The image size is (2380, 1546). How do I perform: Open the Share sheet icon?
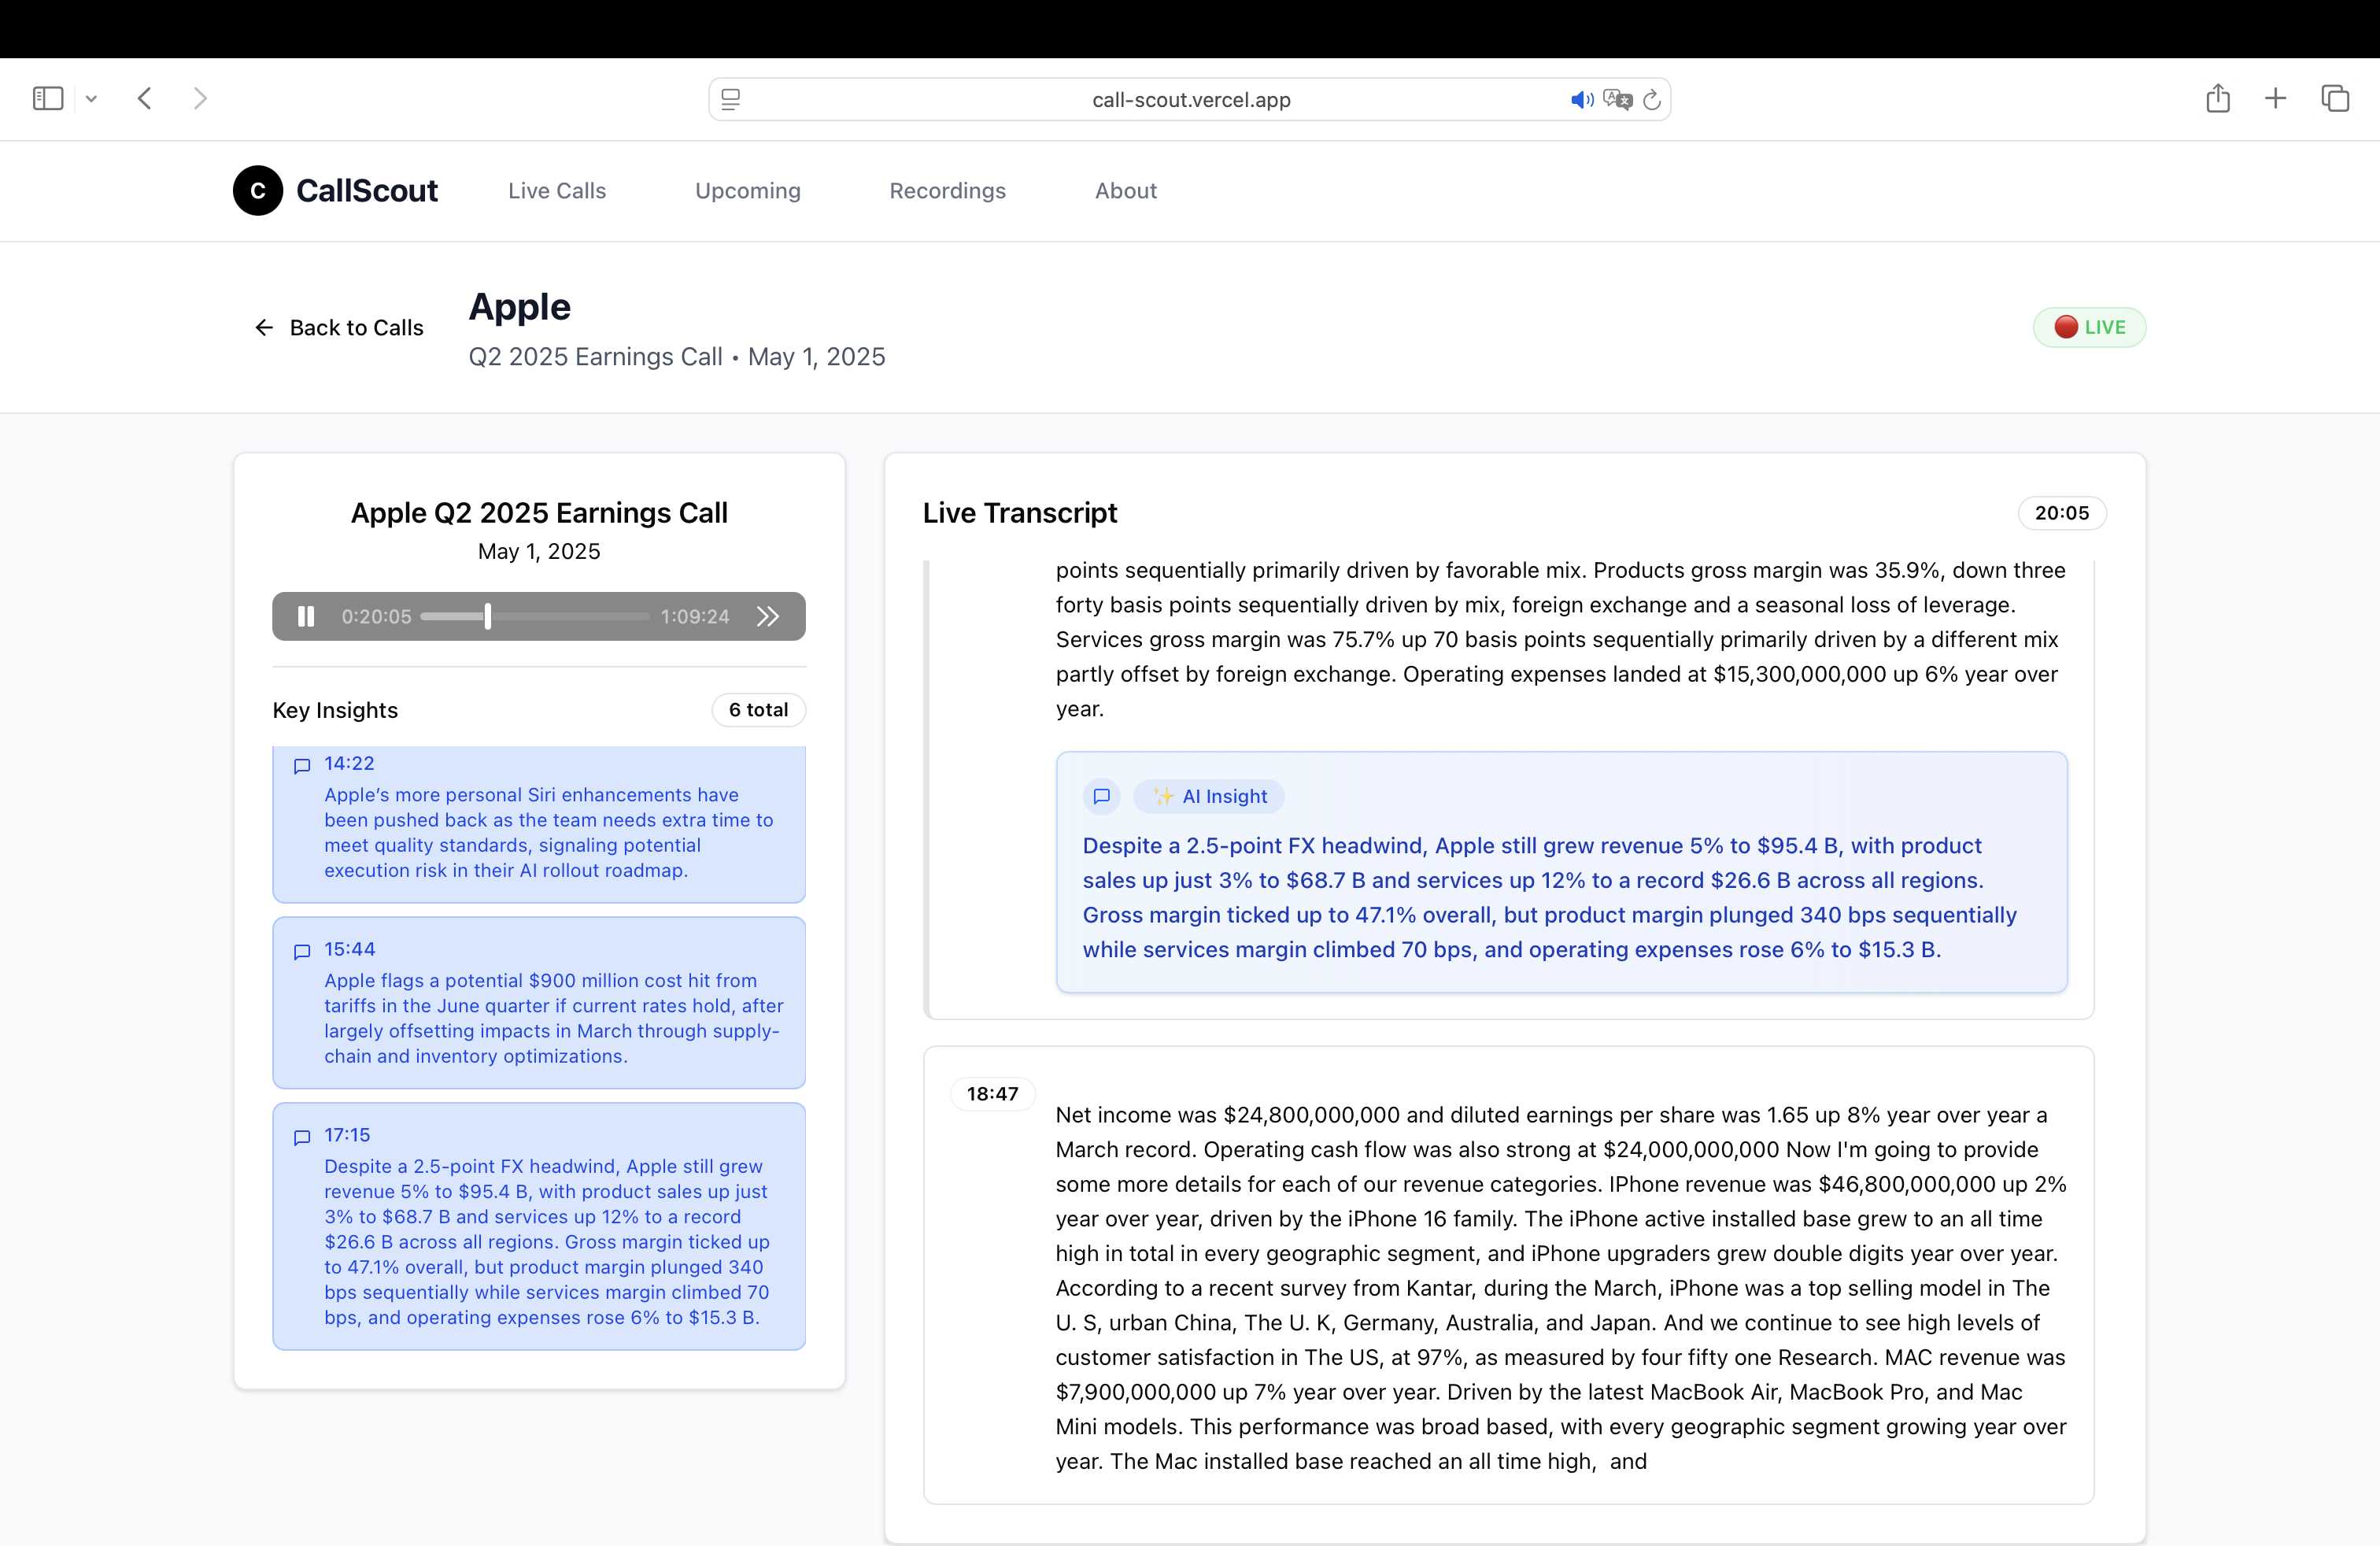click(2218, 98)
